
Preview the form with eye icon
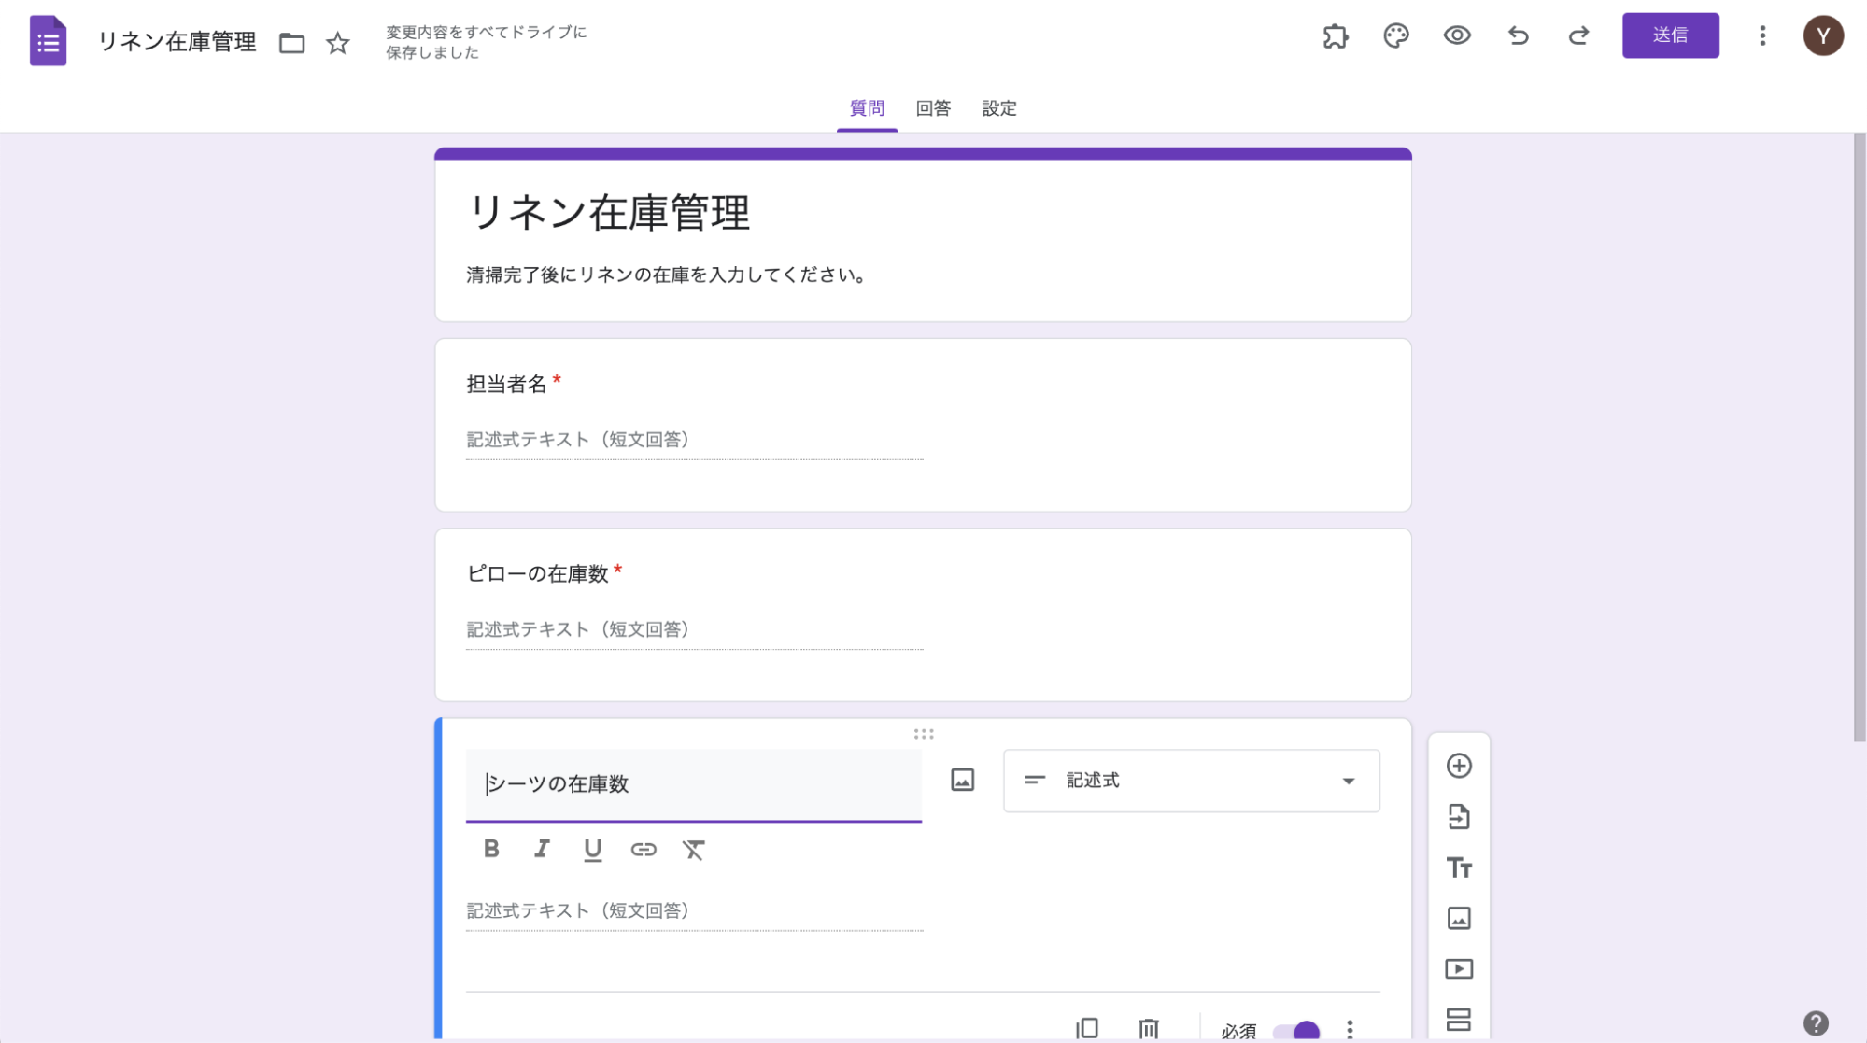[1456, 36]
